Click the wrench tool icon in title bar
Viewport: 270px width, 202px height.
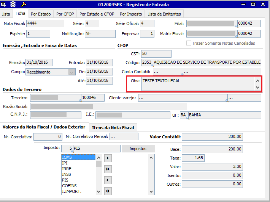24,4
